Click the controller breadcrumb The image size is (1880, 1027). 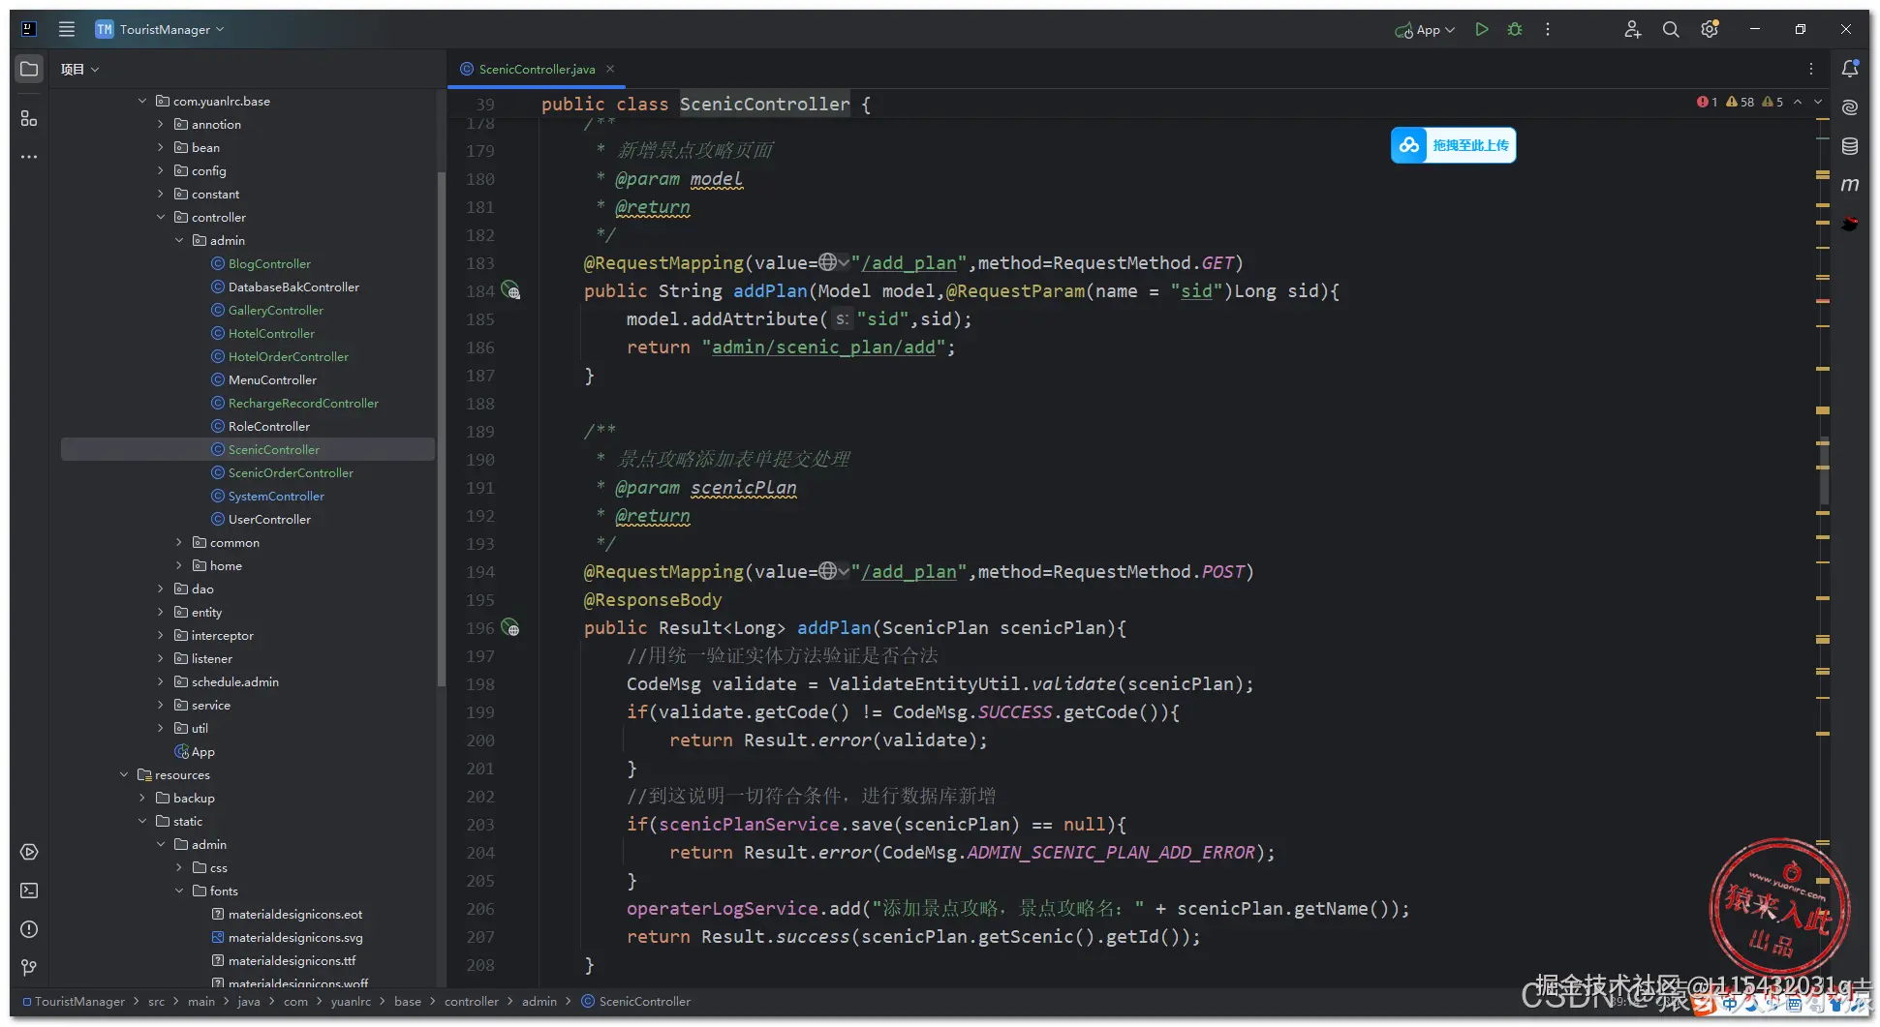472,1002
